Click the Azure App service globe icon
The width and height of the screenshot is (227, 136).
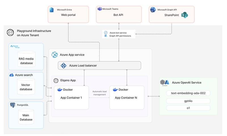pos(54,55)
